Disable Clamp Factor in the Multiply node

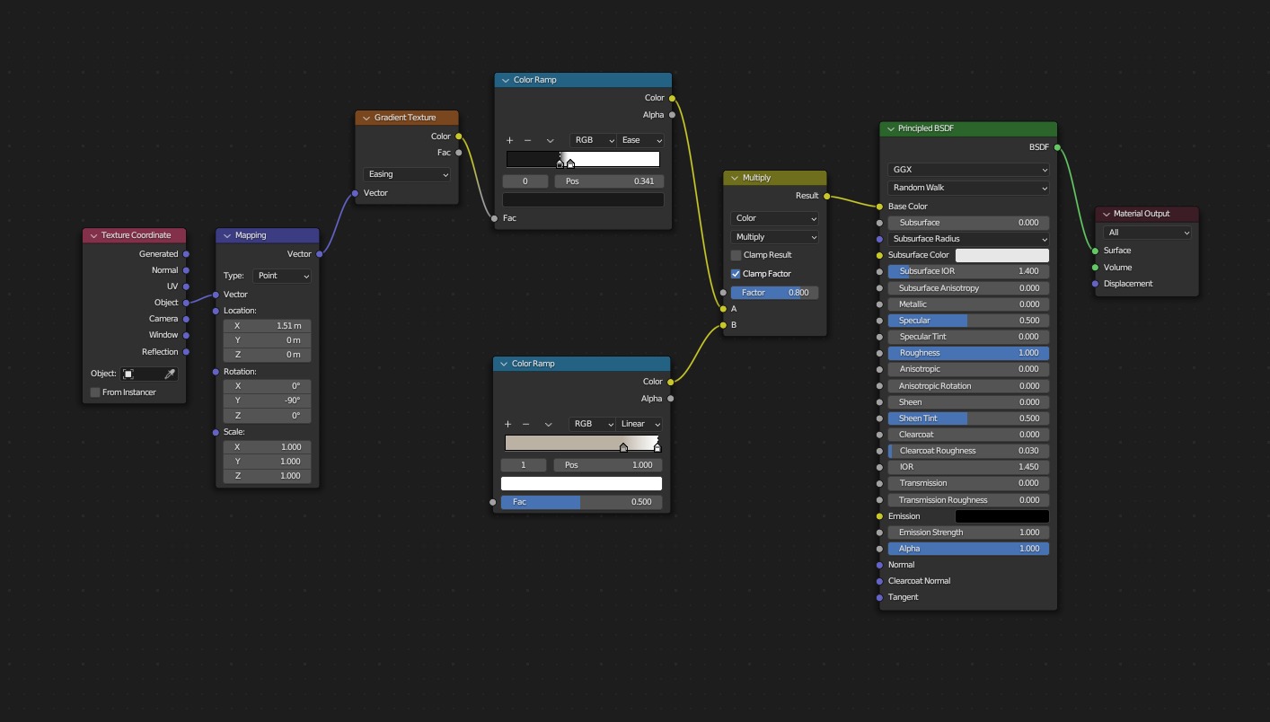coord(736,274)
